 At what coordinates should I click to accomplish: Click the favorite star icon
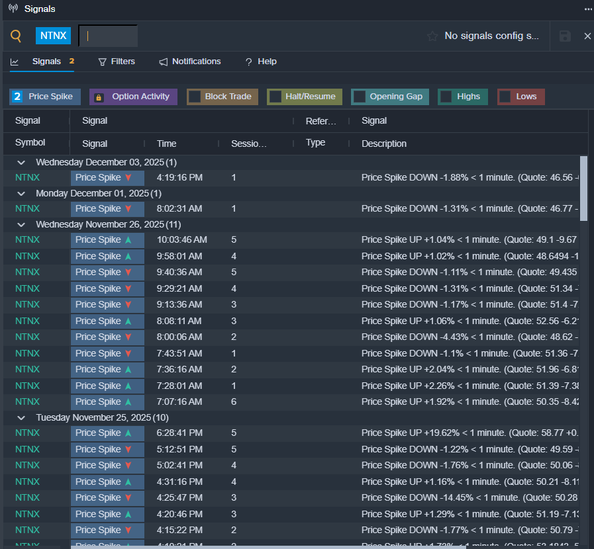tap(432, 36)
